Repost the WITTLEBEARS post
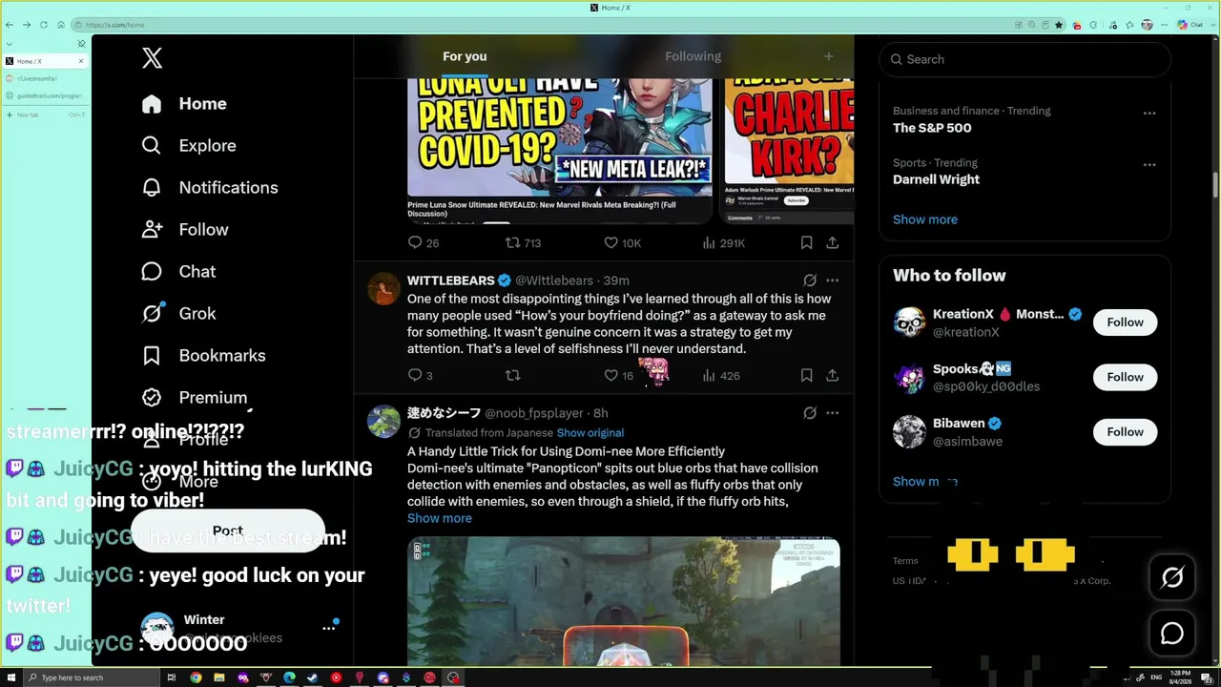The height and width of the screenshot is (687, 1221). click(513, 376)
